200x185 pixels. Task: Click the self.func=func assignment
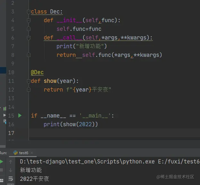tap(79, 29)
